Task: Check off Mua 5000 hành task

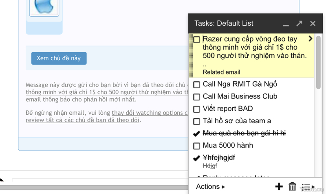Action: [196, 146]
